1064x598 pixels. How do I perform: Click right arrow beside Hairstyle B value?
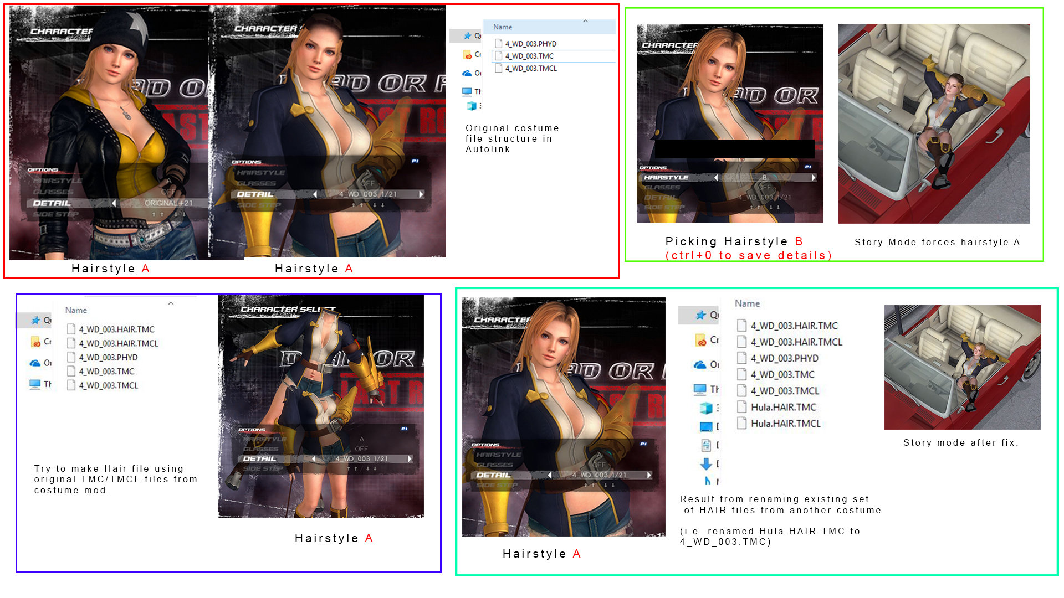pyautogui.click(x=814, y=178)
